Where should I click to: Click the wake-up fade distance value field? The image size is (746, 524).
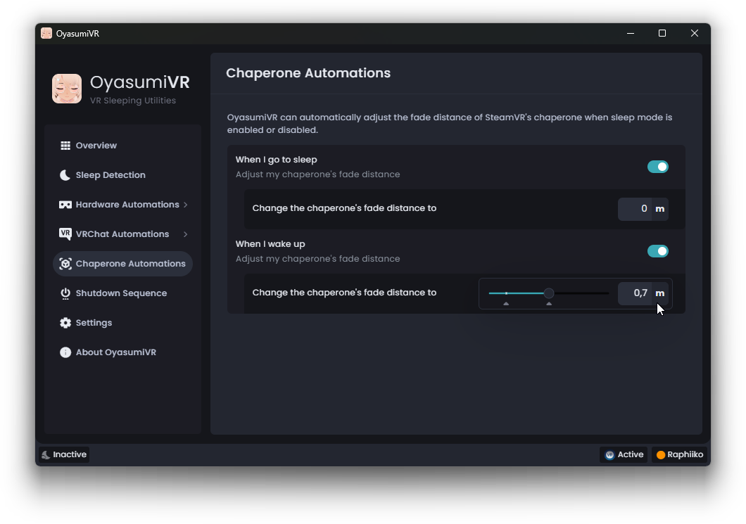point(635,293)
